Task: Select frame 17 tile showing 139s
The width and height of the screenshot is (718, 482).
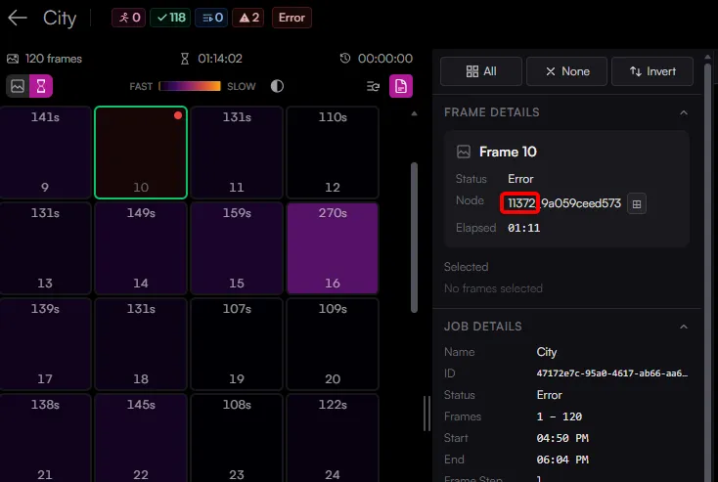Action: pos(45,344)
